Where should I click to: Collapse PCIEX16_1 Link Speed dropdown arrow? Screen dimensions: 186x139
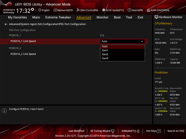[x=142, y=41]
